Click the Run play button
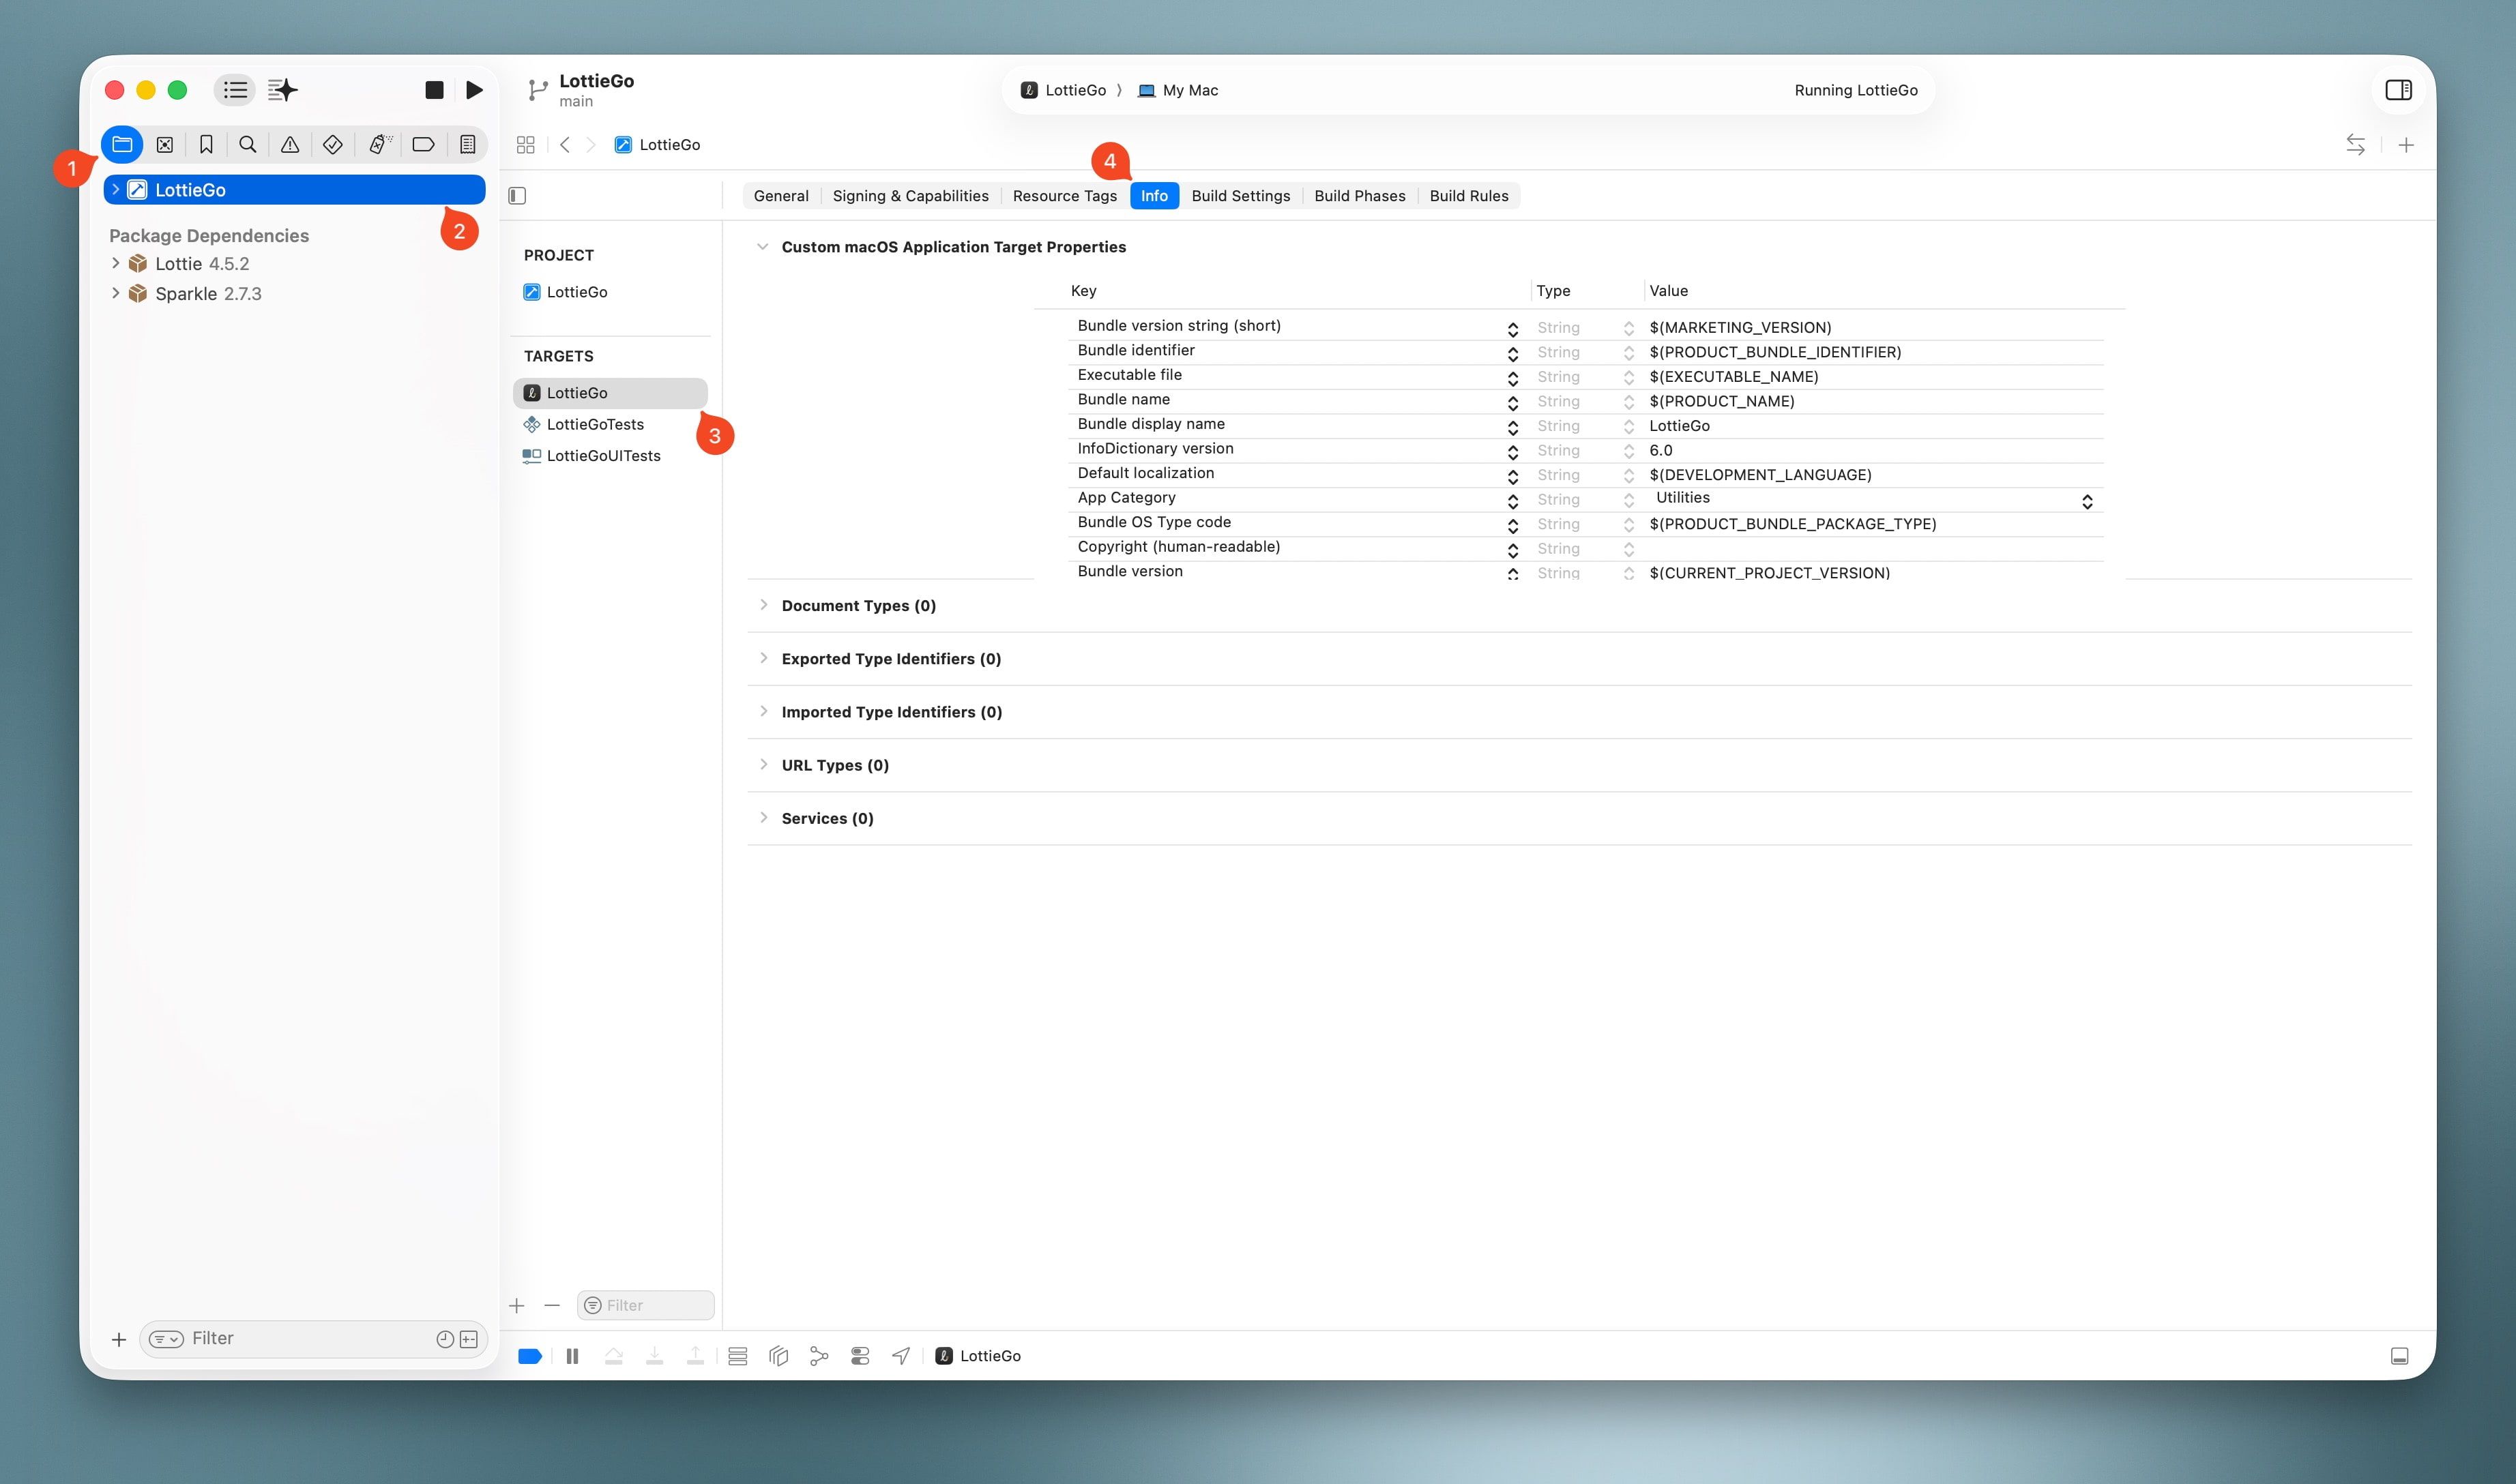 click(x=474, y=90)
